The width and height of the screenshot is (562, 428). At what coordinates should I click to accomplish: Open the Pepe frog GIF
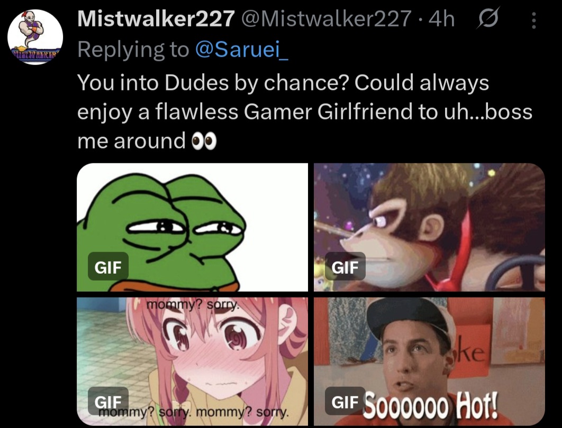pos(193,227)
